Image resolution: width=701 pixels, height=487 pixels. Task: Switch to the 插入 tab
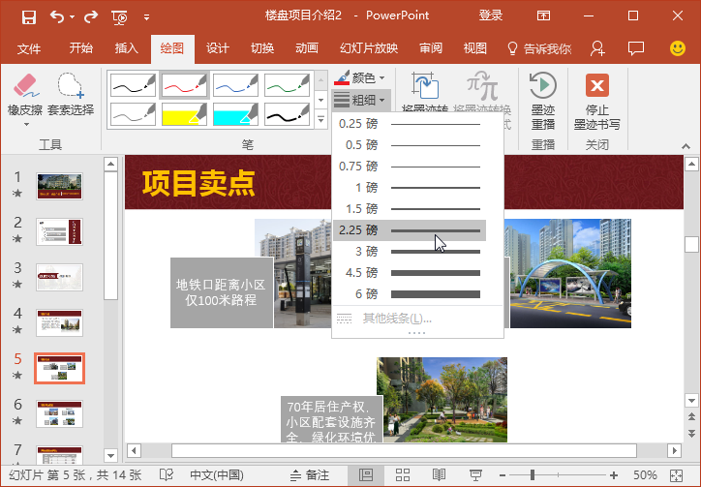127,48
